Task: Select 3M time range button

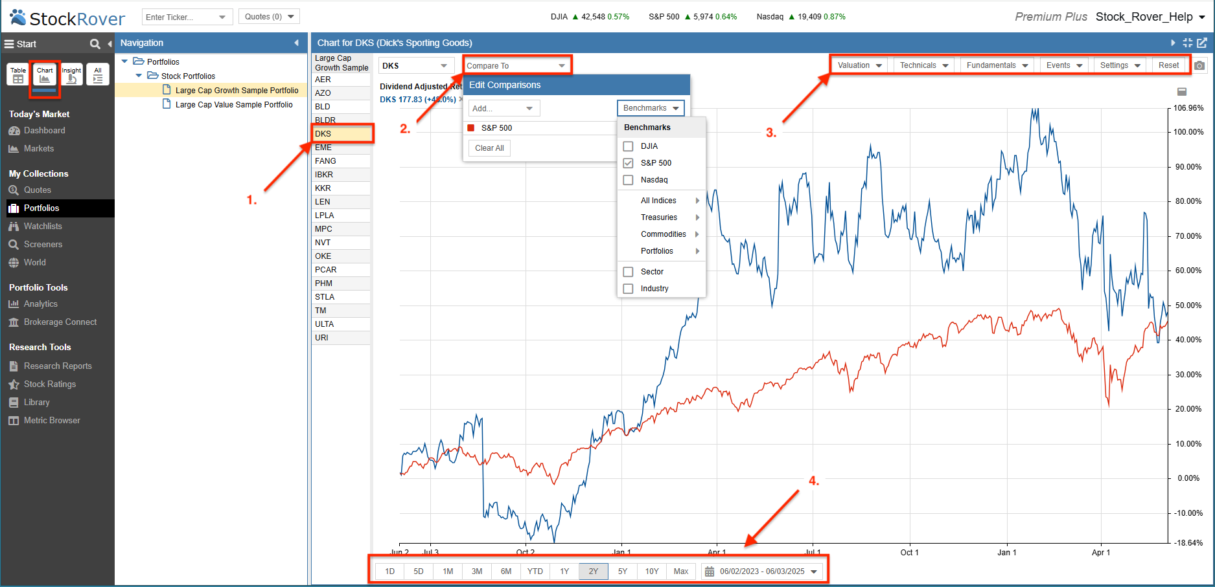Action: (x=477, y=571)
